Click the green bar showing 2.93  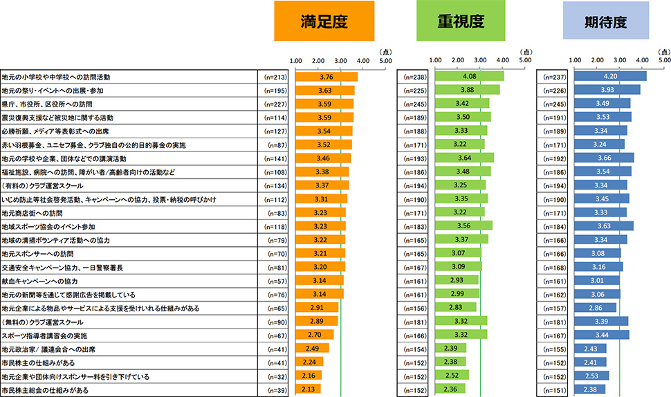coord(457,280)
